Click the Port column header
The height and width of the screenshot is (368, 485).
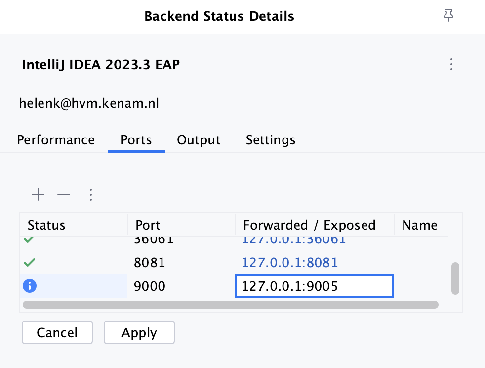coord(148,225)
